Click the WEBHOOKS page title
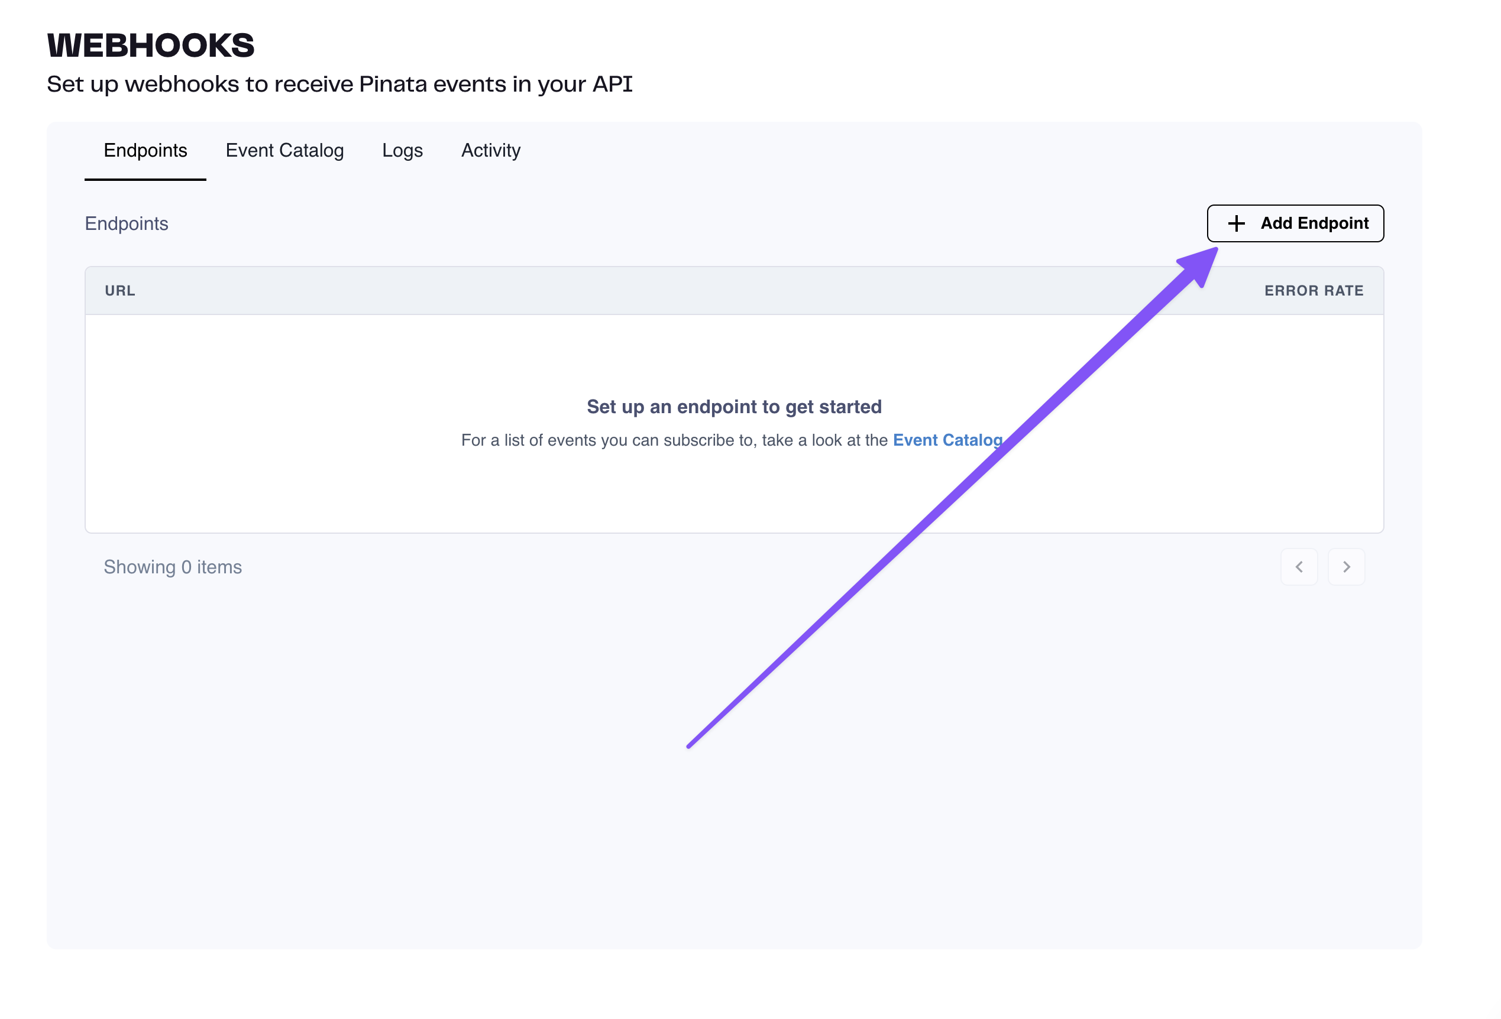The width and height of the screenshot is (1501, 1019). coord(150,45)
